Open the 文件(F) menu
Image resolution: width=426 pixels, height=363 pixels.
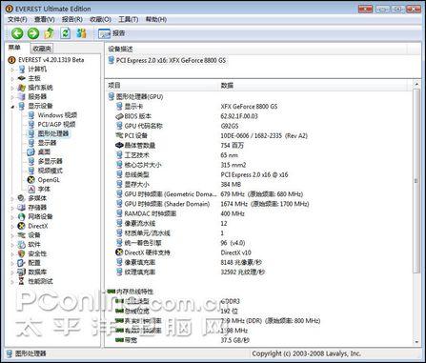[17, 19]
